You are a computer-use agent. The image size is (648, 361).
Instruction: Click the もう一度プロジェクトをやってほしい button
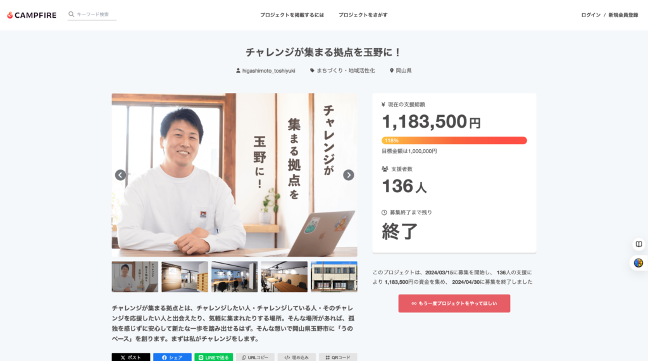[x=454, y=303]
